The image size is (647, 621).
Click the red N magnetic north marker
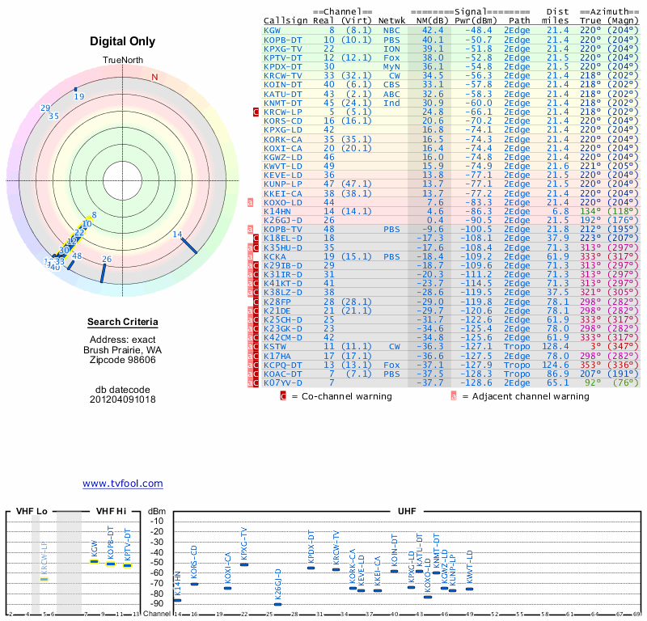tap(154, 77)
